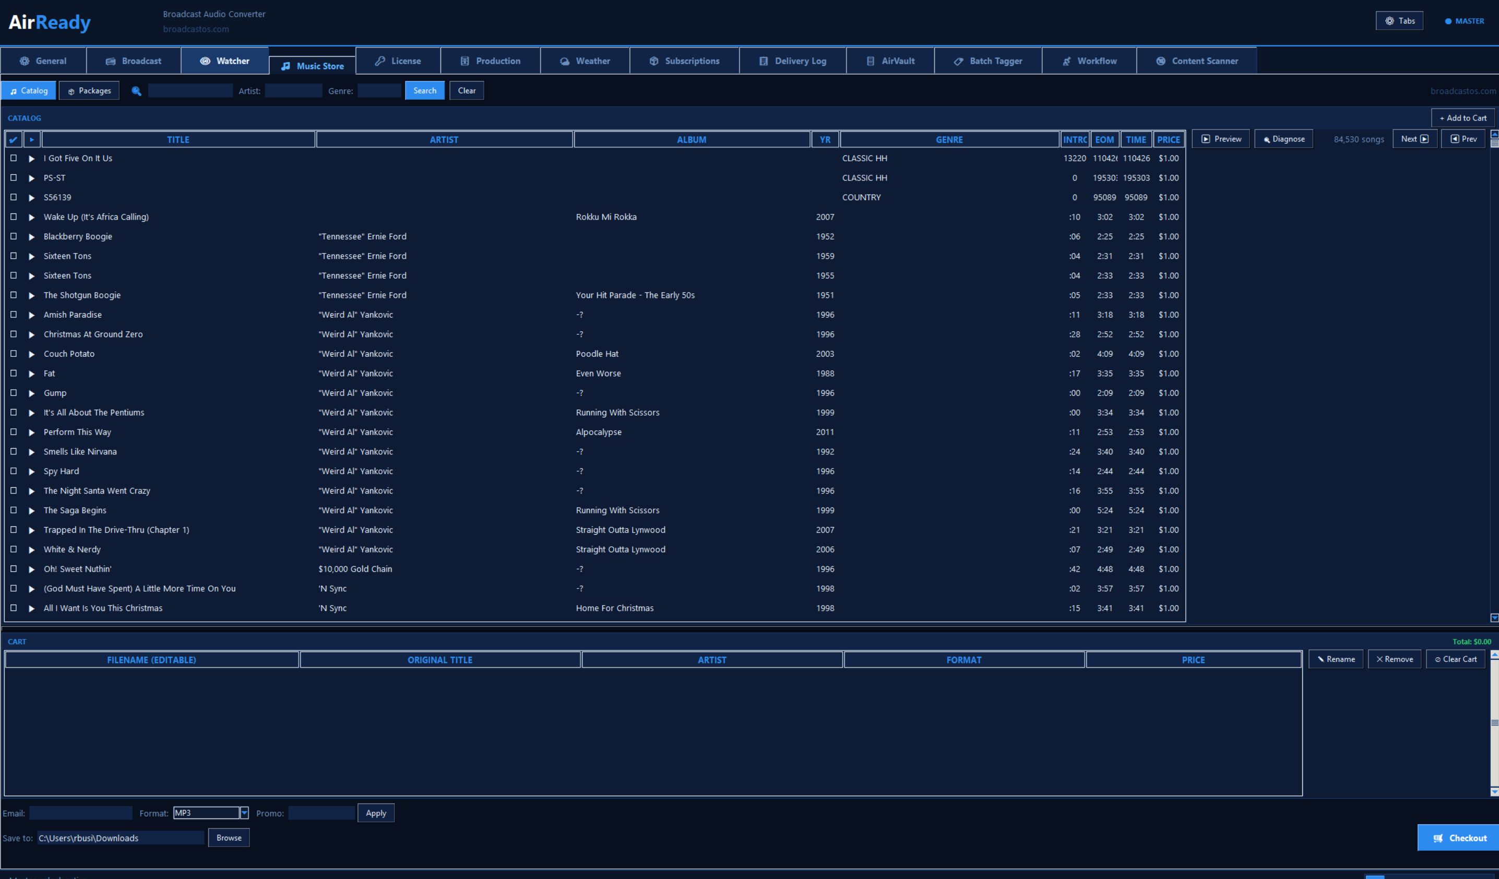The image size is (1499, 879).
Task: Sort catalog by EOM column header
Action: [1104, 140]
